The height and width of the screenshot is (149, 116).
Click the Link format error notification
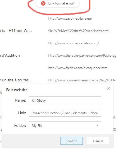[x=58, y=3]
